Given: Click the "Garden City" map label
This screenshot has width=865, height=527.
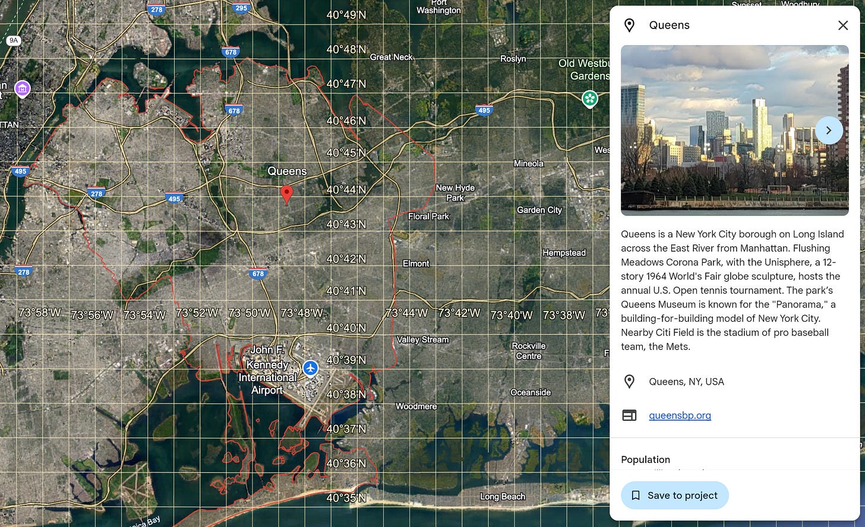Looking at the screenshot, I should tap(539, 210).
